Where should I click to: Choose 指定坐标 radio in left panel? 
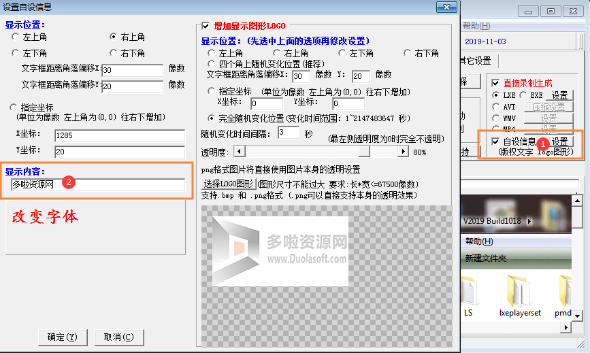[13, 107]
